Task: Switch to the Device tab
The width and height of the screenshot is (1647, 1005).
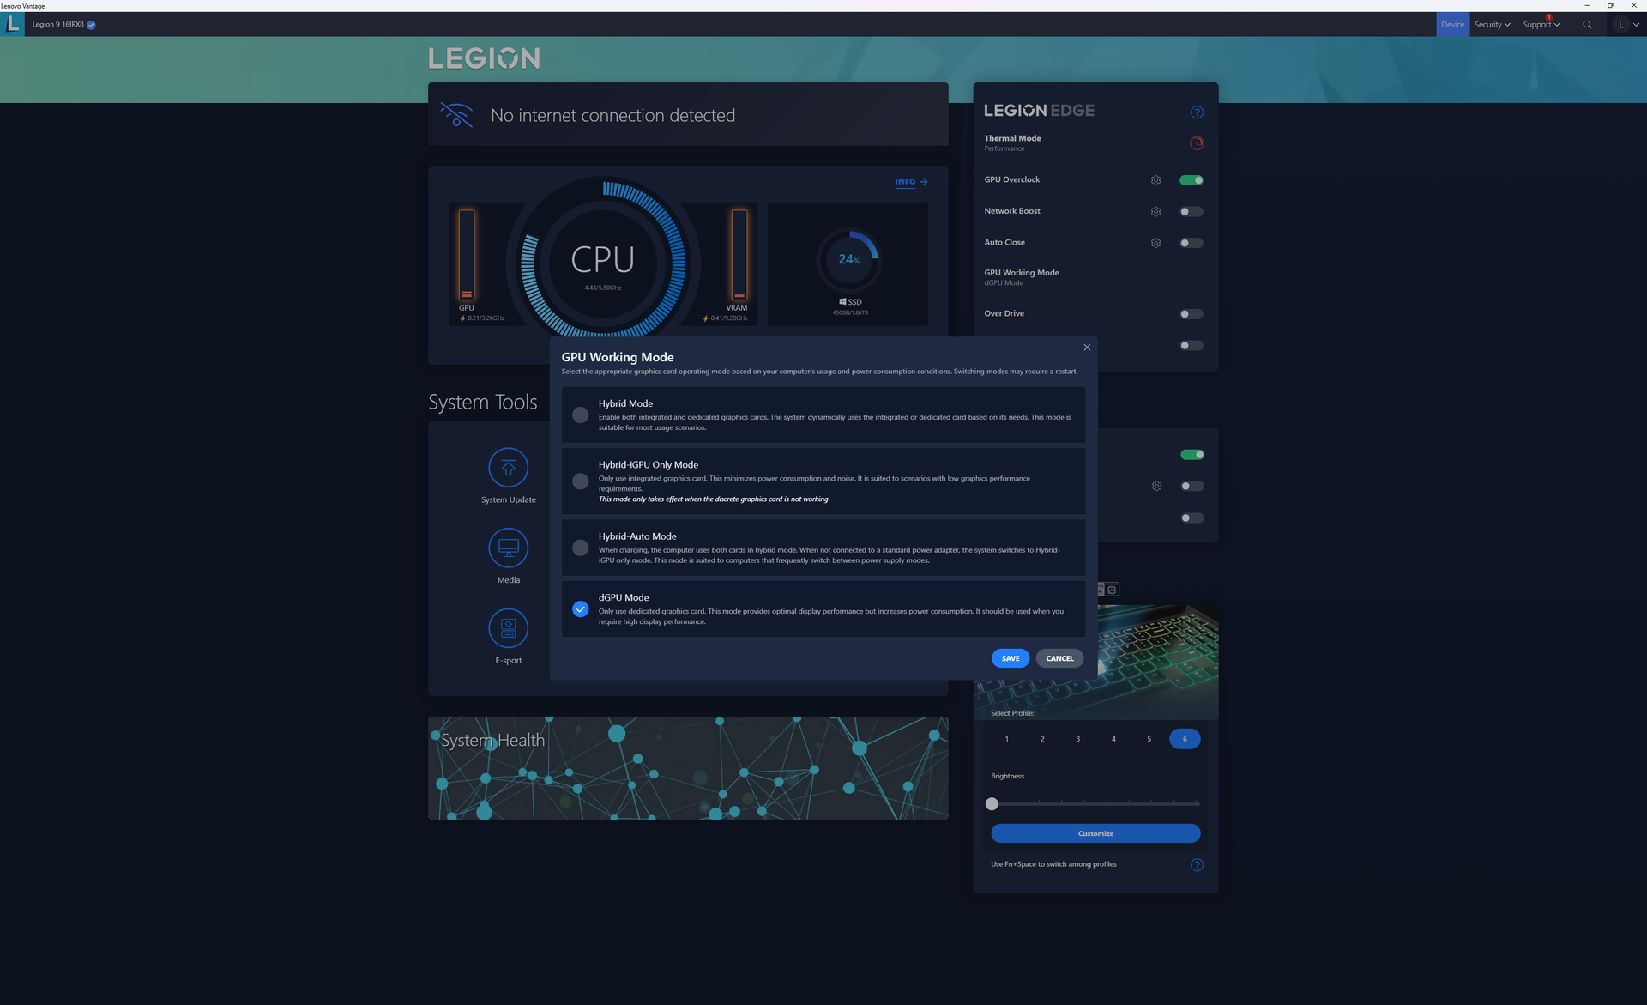Action: click(x=1452, y=25)
